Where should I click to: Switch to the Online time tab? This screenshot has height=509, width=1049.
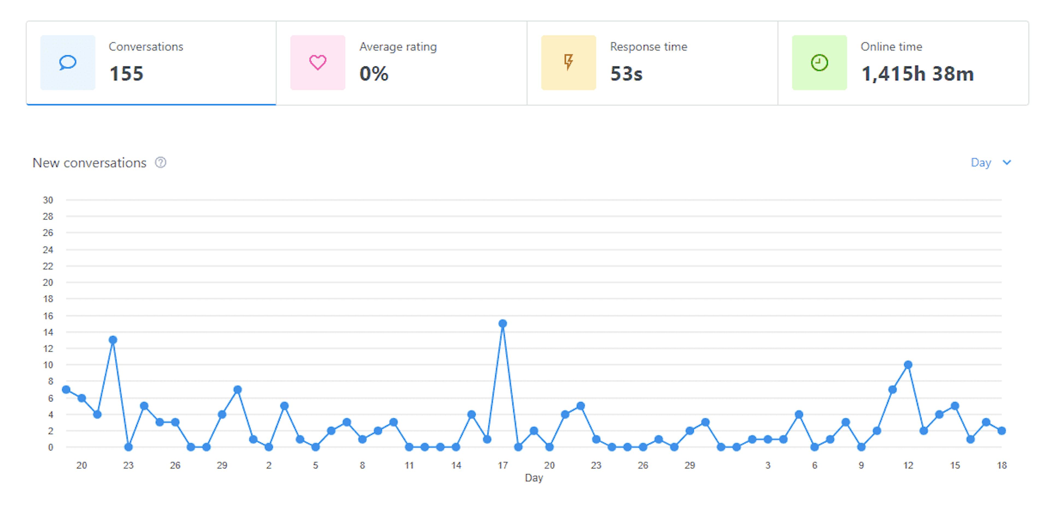903,63
